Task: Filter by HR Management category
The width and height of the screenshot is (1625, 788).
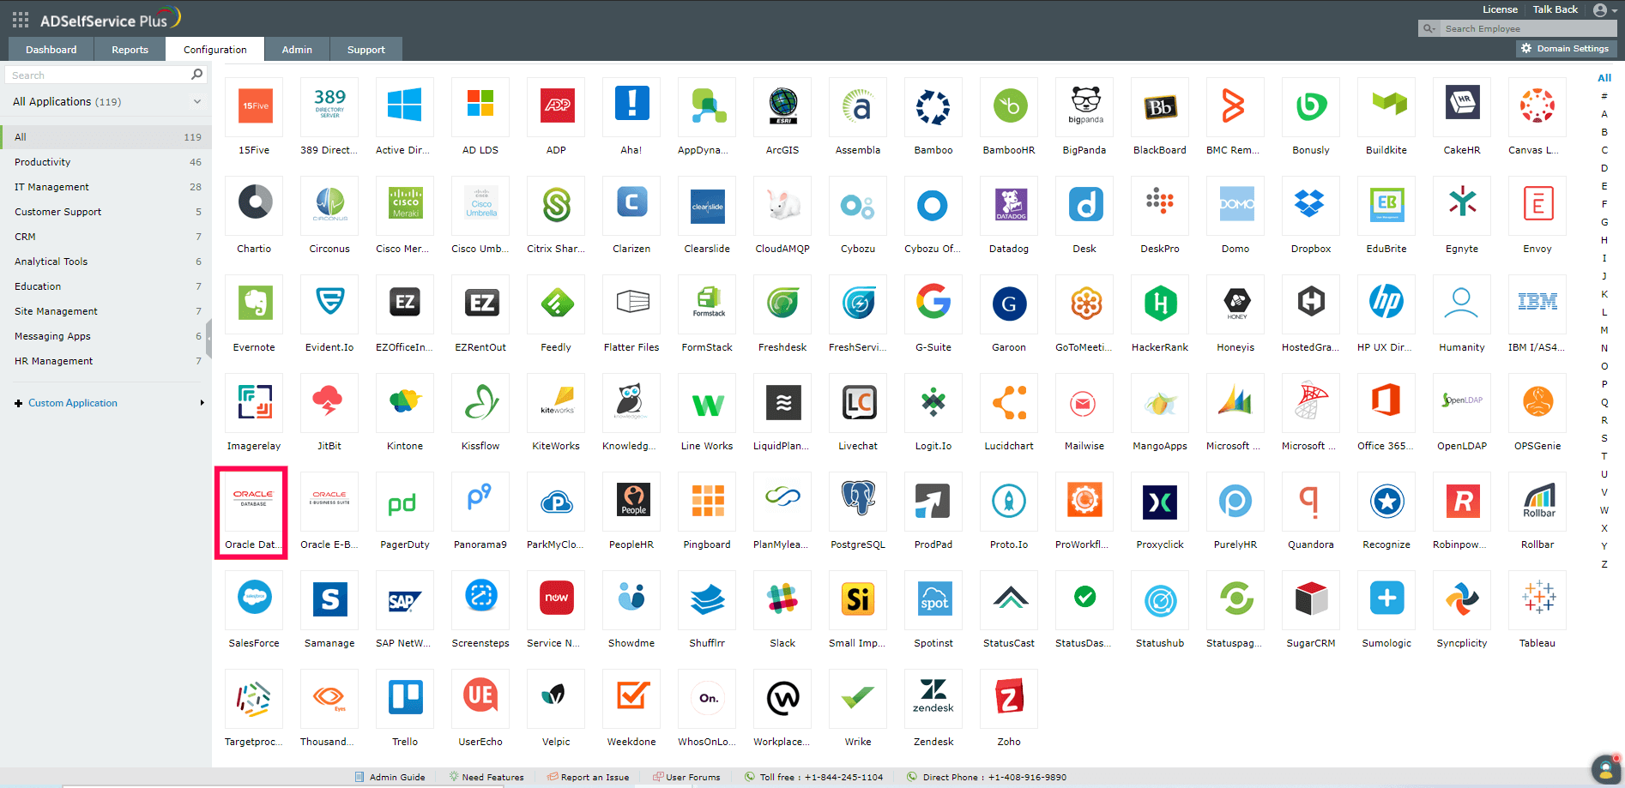Action: pos(106,361)
